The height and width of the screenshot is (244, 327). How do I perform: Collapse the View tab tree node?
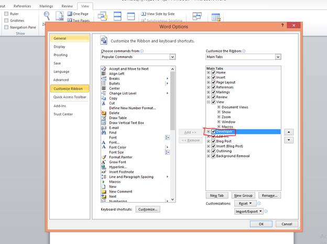(x=209, y=102)
